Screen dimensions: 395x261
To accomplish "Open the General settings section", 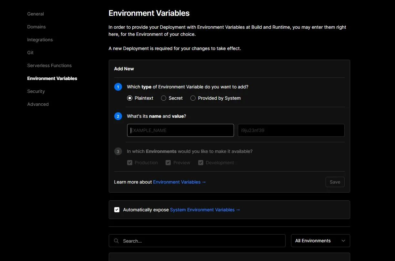I will point(35,14).
